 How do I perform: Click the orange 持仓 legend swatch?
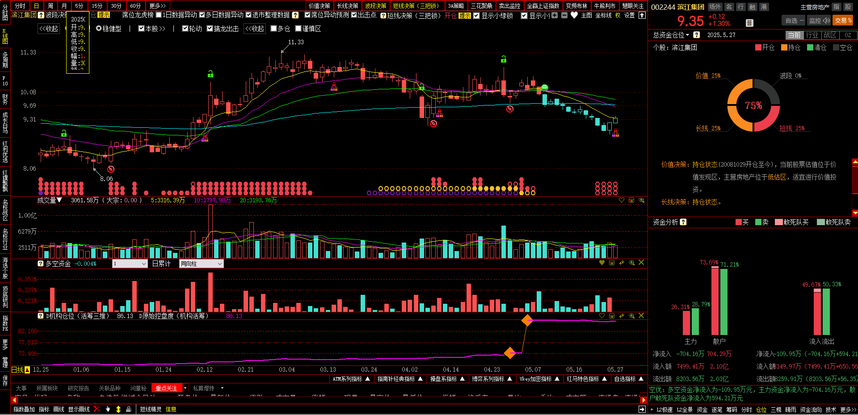click(784, 47)
